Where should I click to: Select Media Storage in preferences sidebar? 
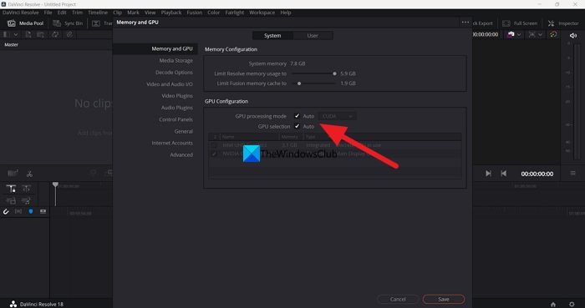(175, 60)
